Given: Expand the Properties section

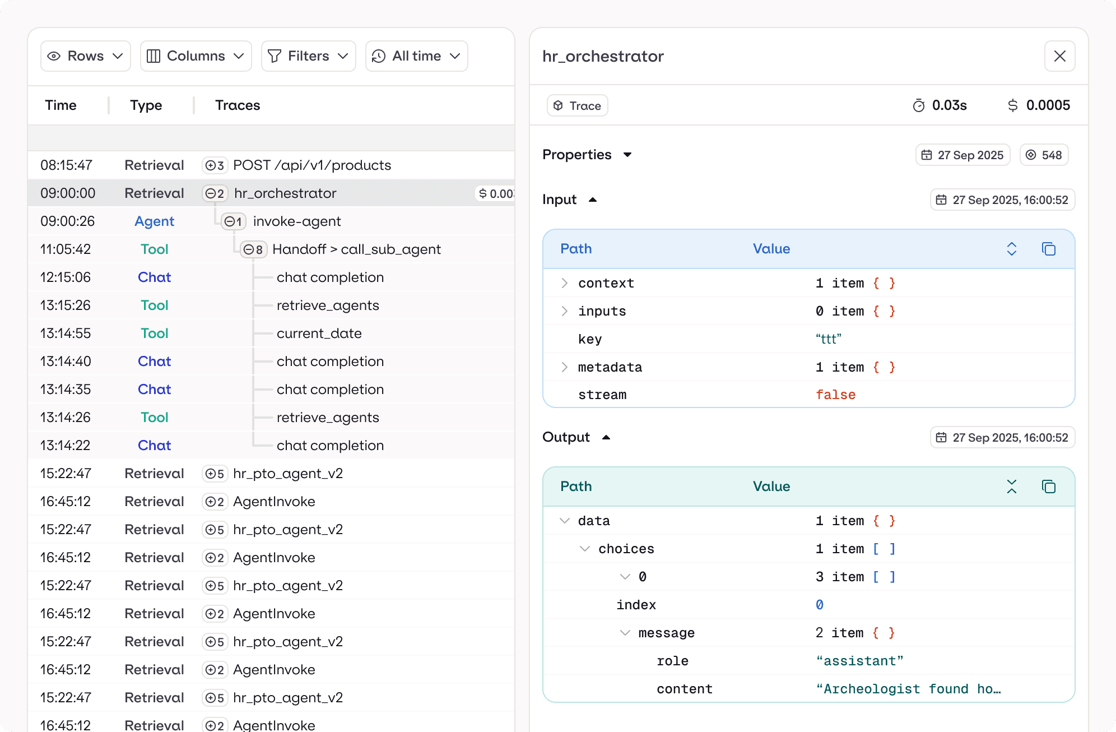Looking at the screenshot, I should click(x=627, y=155).
